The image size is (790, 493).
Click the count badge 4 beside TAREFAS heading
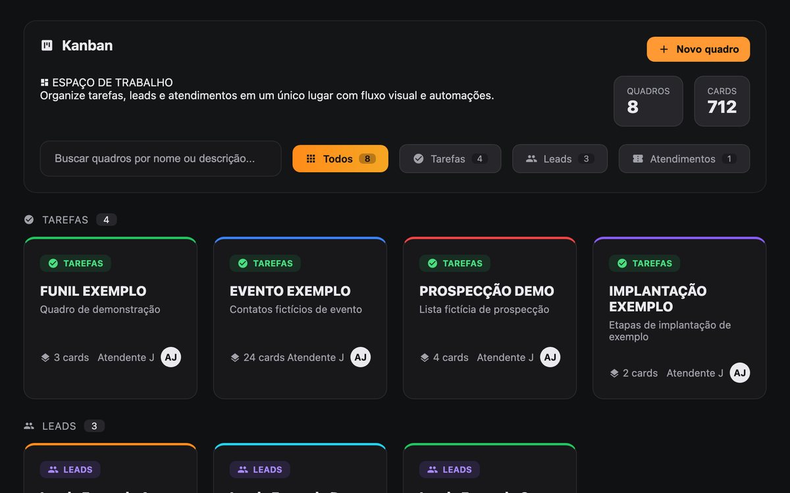click(107, 220)
